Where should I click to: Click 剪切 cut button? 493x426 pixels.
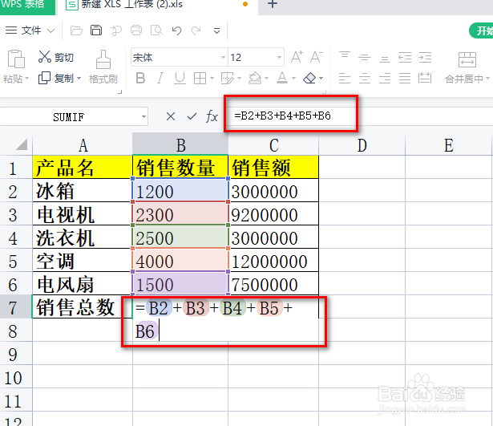[56, 57]
